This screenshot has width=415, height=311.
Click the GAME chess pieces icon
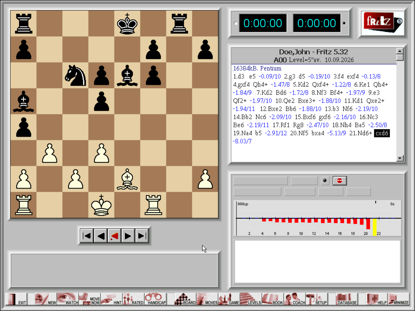tap(229, 299)
